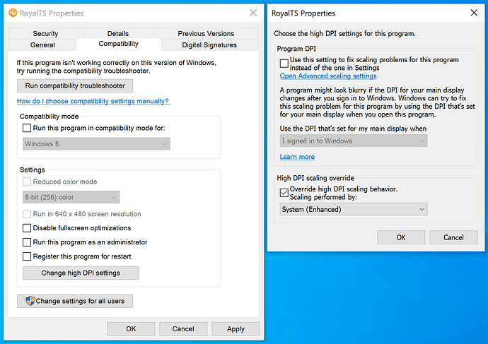The width and height of the screenshot is (488, 344).
Task: Uncheck Override high DPI scaling behavior
Action: coord(284,193)
